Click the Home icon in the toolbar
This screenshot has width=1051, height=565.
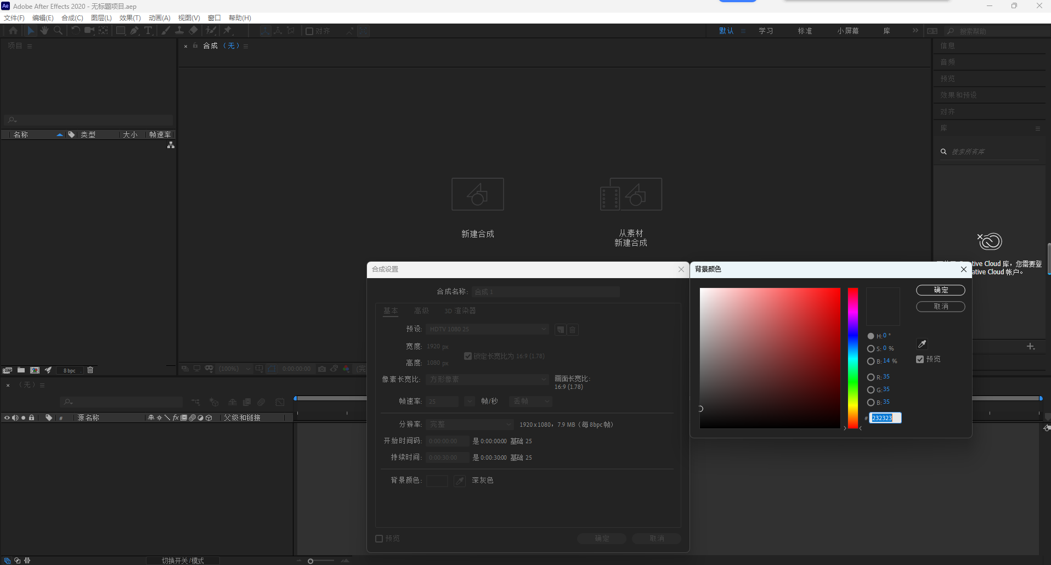click(13, 31)
